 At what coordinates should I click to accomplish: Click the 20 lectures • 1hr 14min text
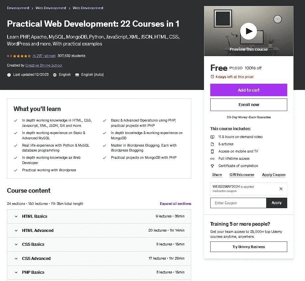click(x=166, y=230)
